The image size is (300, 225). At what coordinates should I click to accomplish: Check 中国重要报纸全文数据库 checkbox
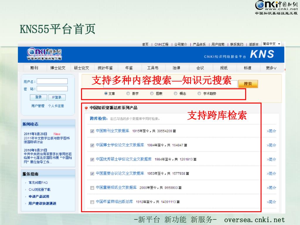[92, 188]
